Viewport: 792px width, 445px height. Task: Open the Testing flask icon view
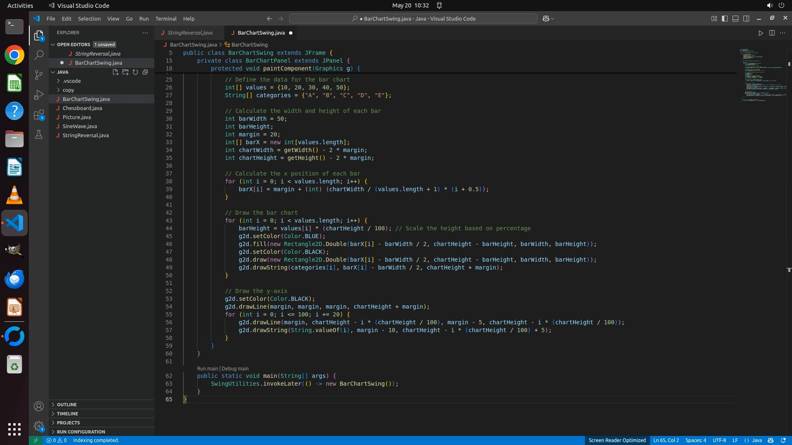coord(39,135)
